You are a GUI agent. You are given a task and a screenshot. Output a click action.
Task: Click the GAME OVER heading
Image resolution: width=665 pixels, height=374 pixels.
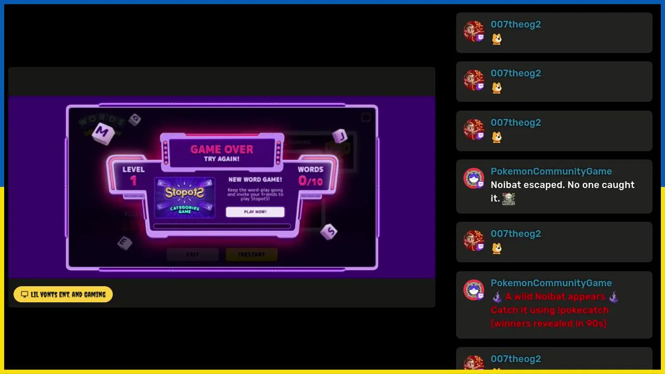pos(222,150)
